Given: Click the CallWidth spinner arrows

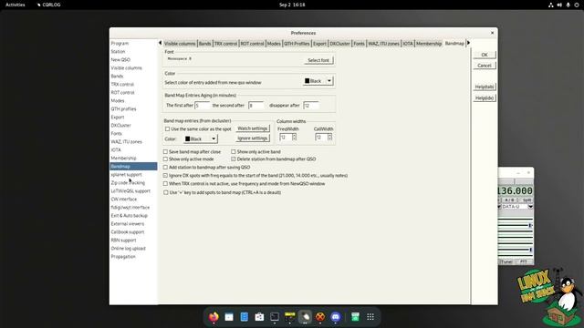Looking at the screenshot, I should point(329,138).
